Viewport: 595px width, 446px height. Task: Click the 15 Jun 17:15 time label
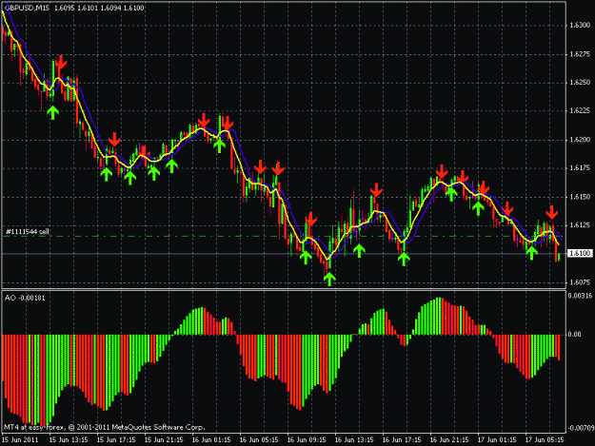click(116, 440)
